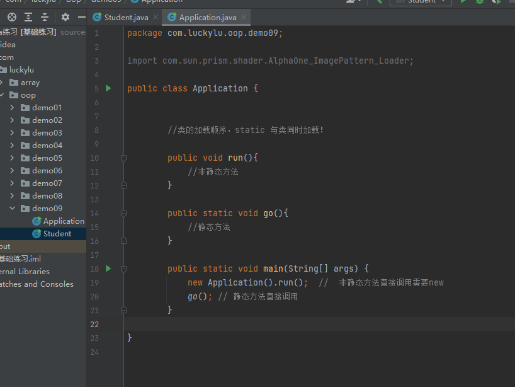Collapse the demo09 folder
Viewport: 515px width, 387px height.
[13, 209]
